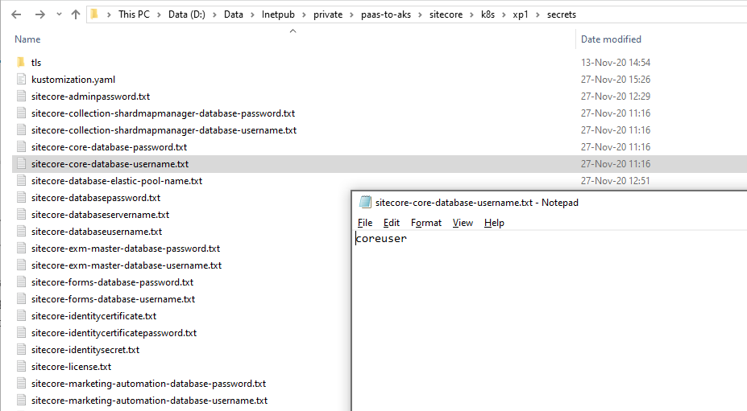The width and height of the screenshot is (747, 411).
Task: Click Notepad window title bar text
Action: [x=476, y=203]
